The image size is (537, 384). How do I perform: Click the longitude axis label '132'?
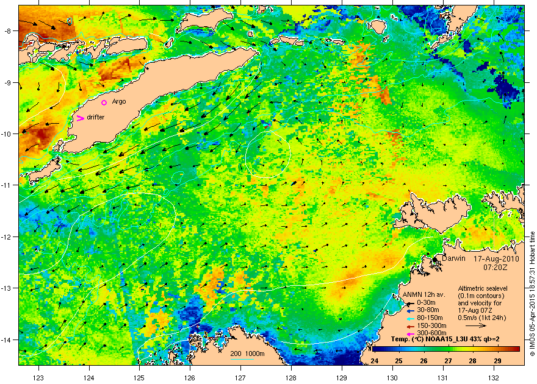(494, 378)
